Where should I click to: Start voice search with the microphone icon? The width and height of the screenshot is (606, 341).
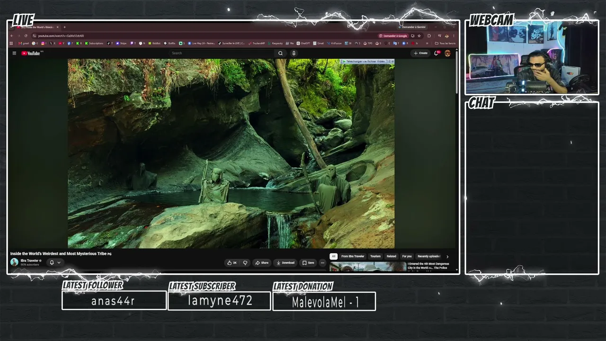[294, 53]
